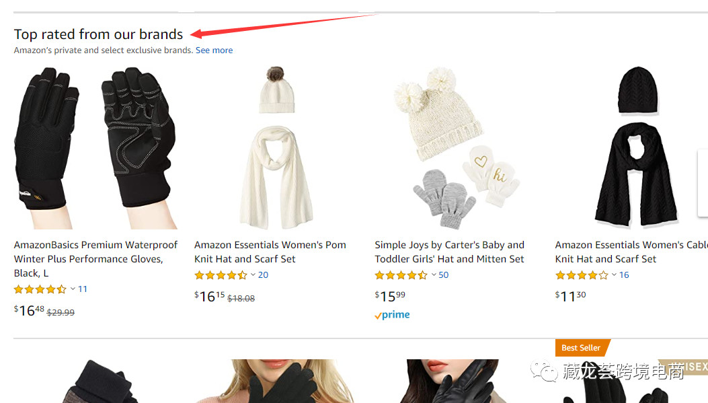Open the AmazonBasics black gloves product image
This screenshot has width=708, height=403.
click(95, 148)
